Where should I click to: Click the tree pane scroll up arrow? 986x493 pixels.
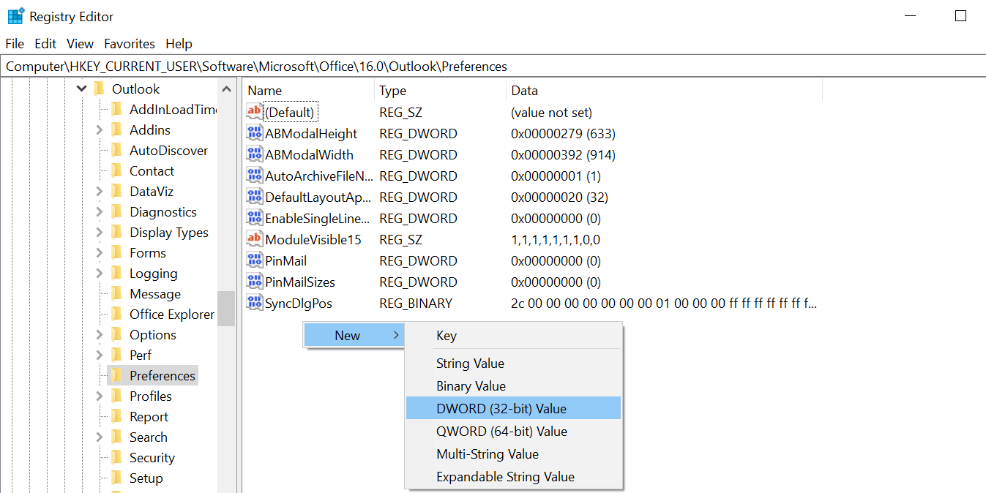[x=227, y=89]
